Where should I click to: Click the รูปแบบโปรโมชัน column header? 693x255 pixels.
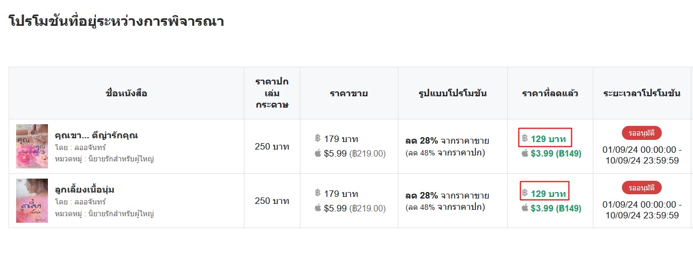(x=453, y=93)
